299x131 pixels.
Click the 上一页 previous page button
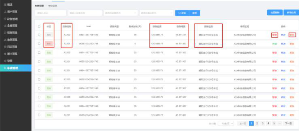pyautogui.click(x=242, y=123)
